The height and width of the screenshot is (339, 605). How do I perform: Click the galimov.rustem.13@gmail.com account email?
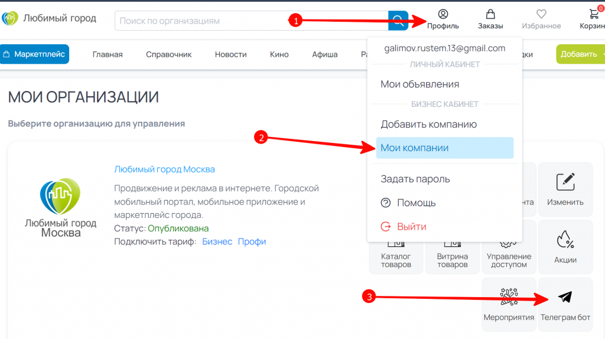444,48
